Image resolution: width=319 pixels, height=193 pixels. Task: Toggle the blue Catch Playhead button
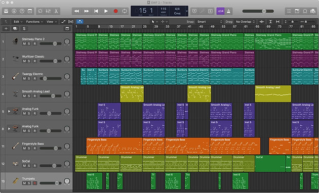pyautogui.click(x=80, y=22)
